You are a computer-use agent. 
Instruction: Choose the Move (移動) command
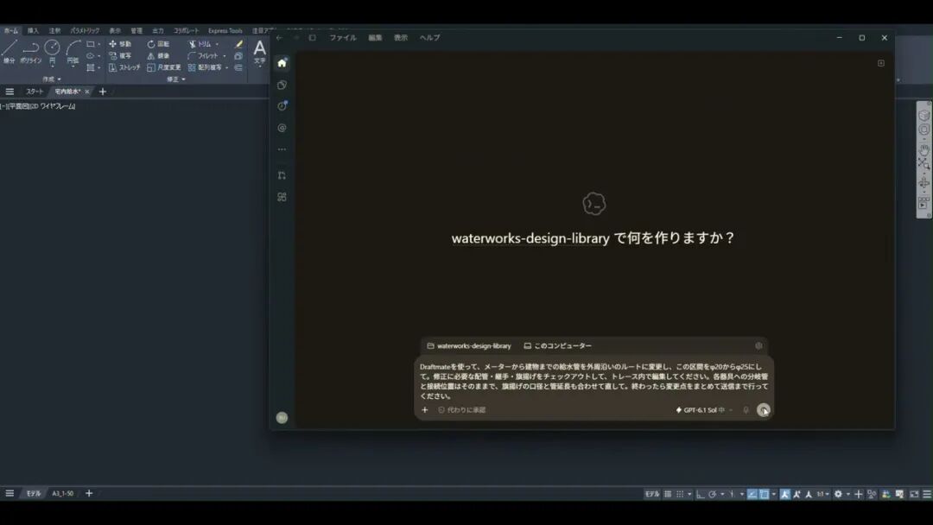pos(119,44)
